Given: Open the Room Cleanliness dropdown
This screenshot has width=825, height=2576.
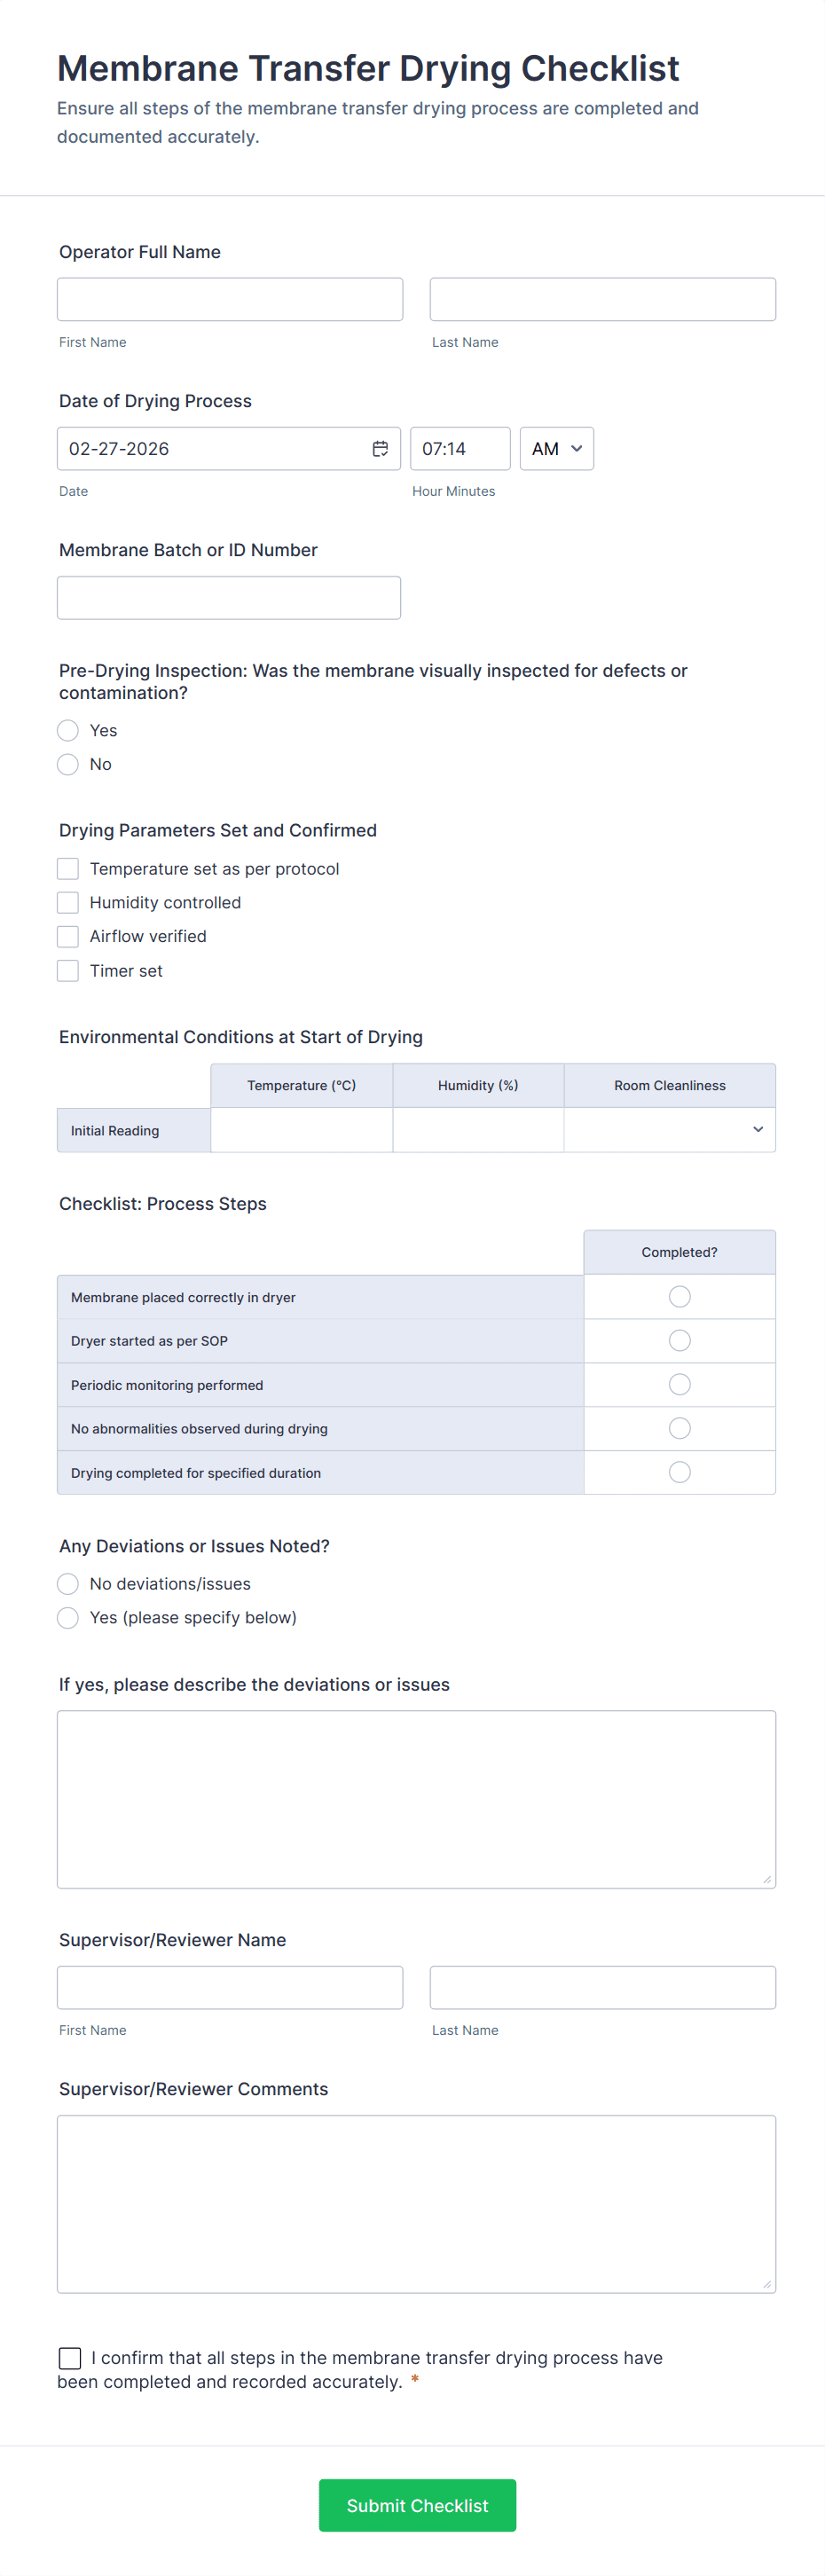Looking at the screenshot, I should coord(669,1130).
